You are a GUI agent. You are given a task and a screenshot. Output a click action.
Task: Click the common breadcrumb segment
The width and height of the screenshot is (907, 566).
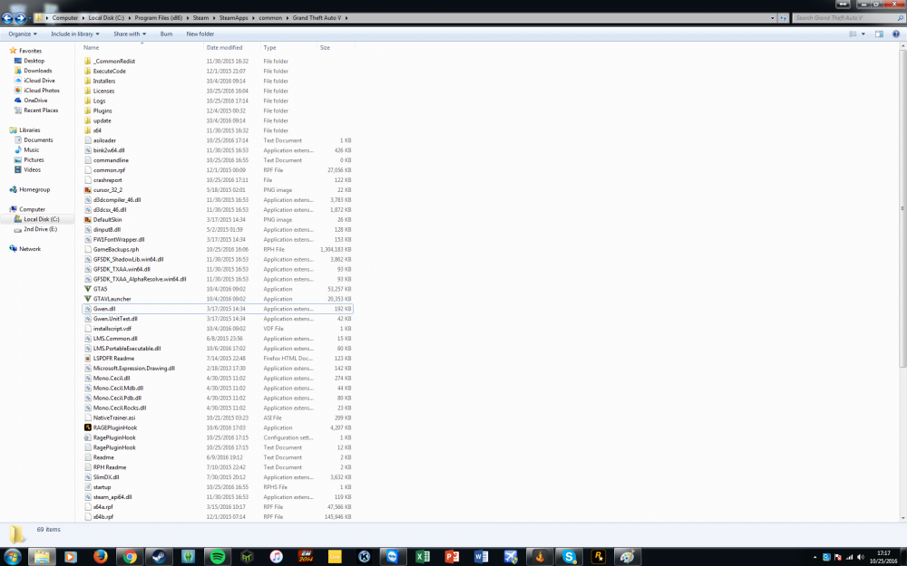(270, 18)
